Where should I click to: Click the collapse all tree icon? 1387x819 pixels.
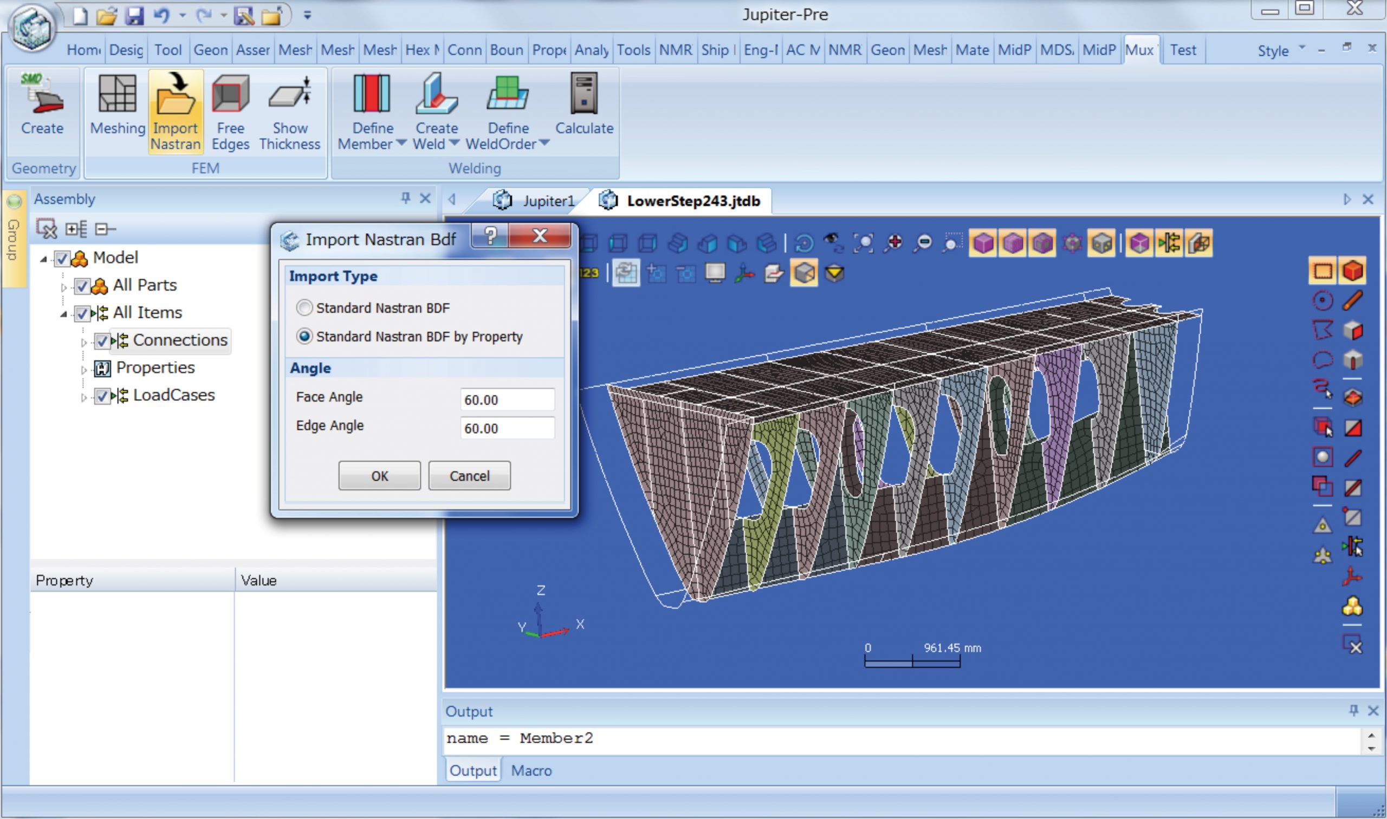click(x=105, y=228)
